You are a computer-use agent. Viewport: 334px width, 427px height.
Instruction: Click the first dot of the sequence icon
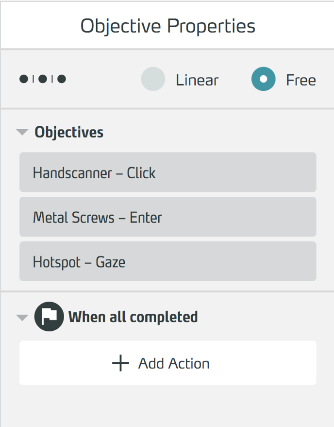24,79
